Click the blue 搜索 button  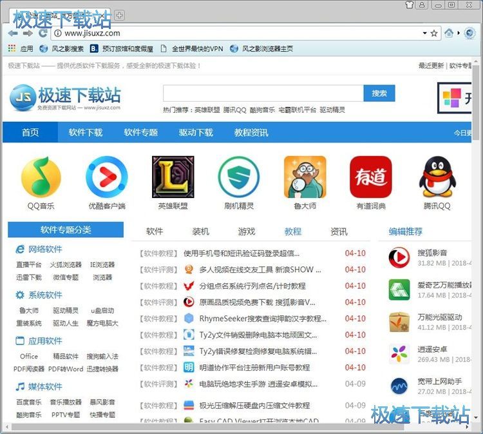click(379, 93)
